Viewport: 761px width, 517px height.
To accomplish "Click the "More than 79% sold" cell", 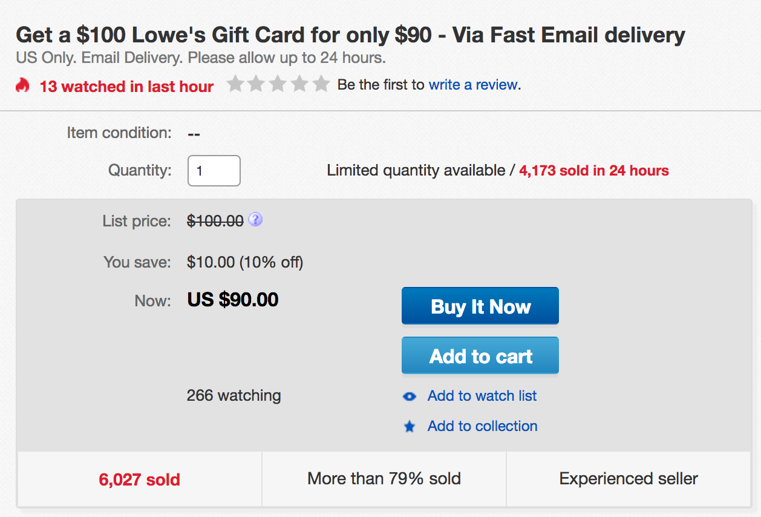I will 384,479.
